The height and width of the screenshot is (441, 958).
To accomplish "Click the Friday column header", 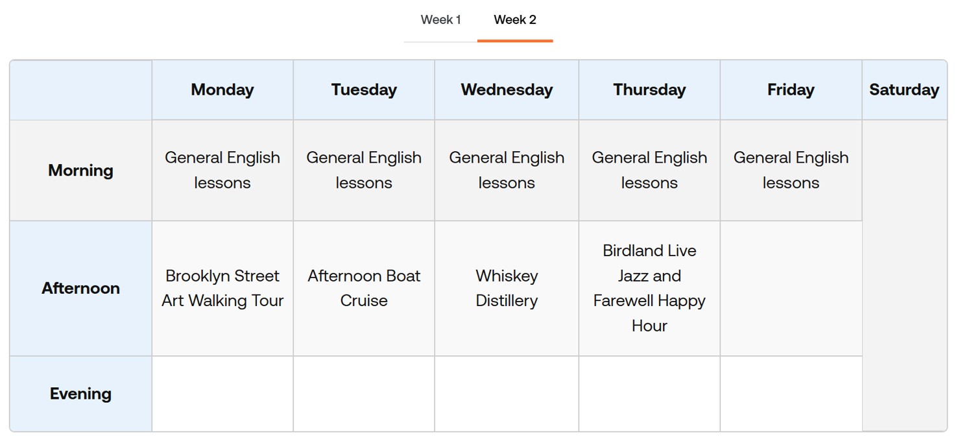I will (791, 90).
